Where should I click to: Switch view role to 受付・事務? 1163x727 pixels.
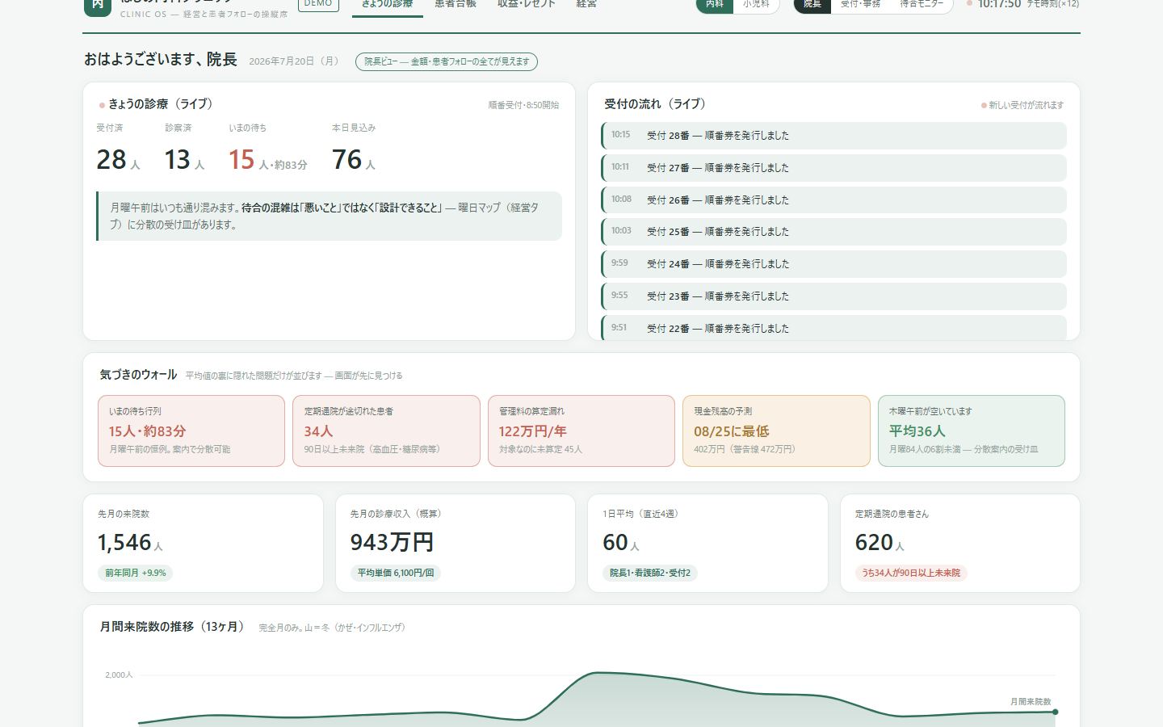(861, 5)
